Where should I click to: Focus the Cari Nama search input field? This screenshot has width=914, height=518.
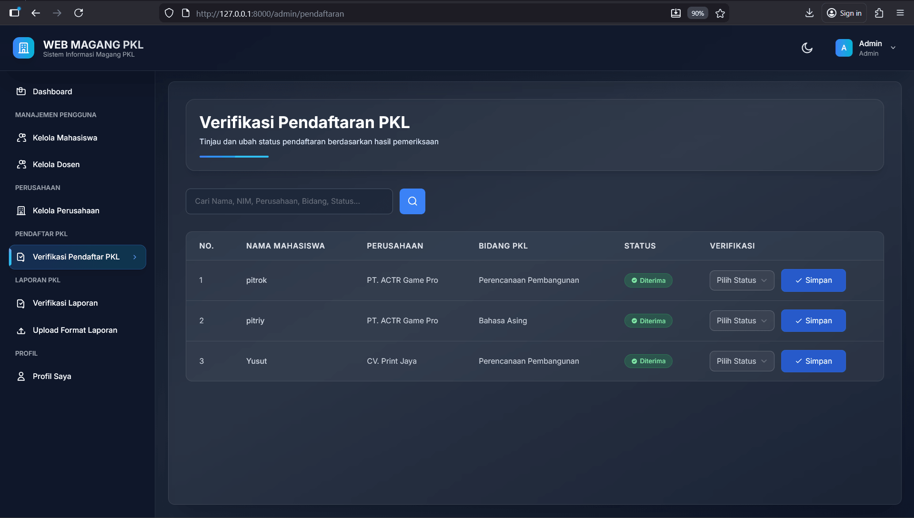(289, 201)
